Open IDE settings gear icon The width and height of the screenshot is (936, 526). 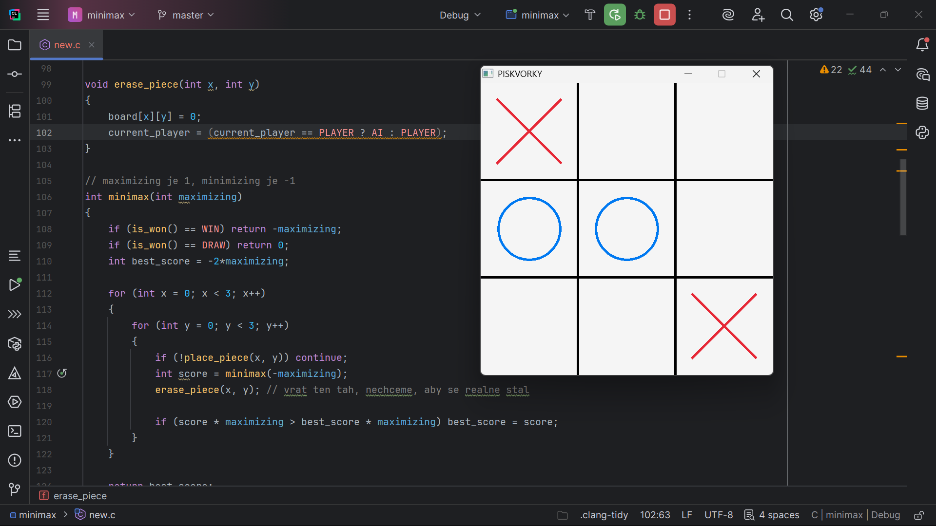(x=816, y=15)
